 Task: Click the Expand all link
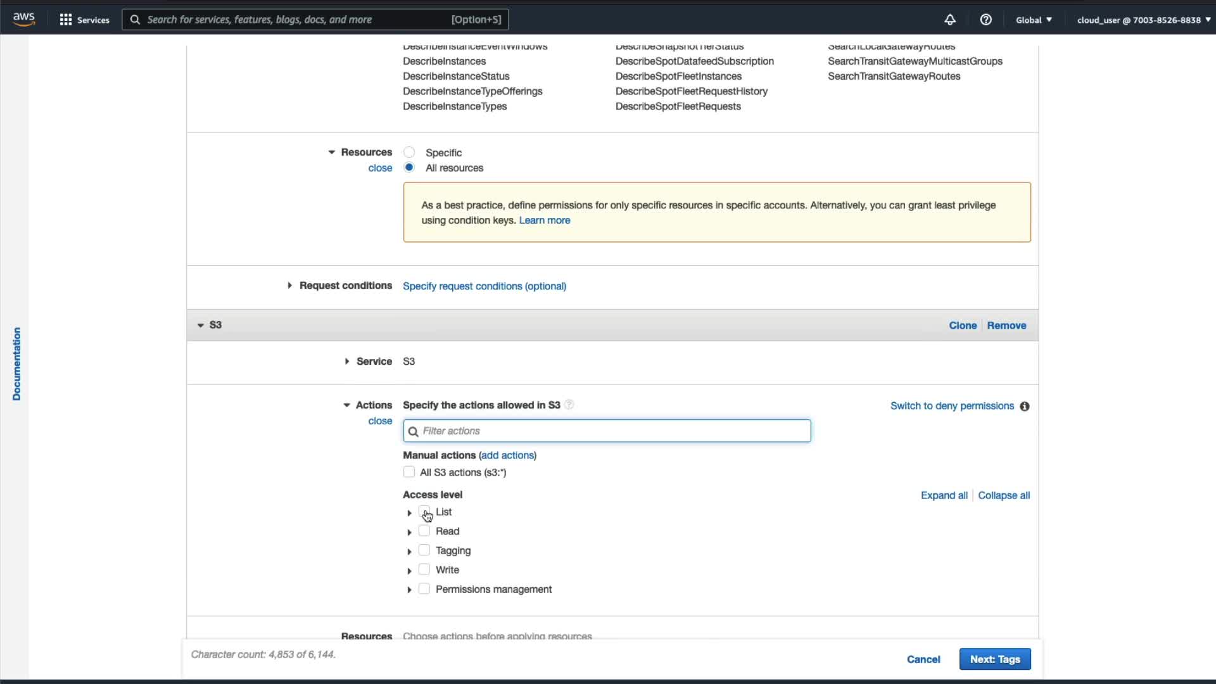point(944,495)
